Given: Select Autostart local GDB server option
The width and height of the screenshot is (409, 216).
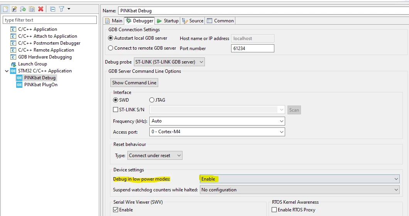Looking at the screenshot, I should coord(111,38).
